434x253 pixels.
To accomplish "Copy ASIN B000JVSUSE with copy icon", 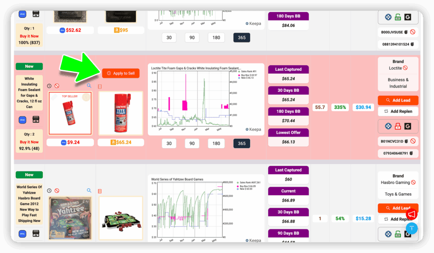I will 406,32.
